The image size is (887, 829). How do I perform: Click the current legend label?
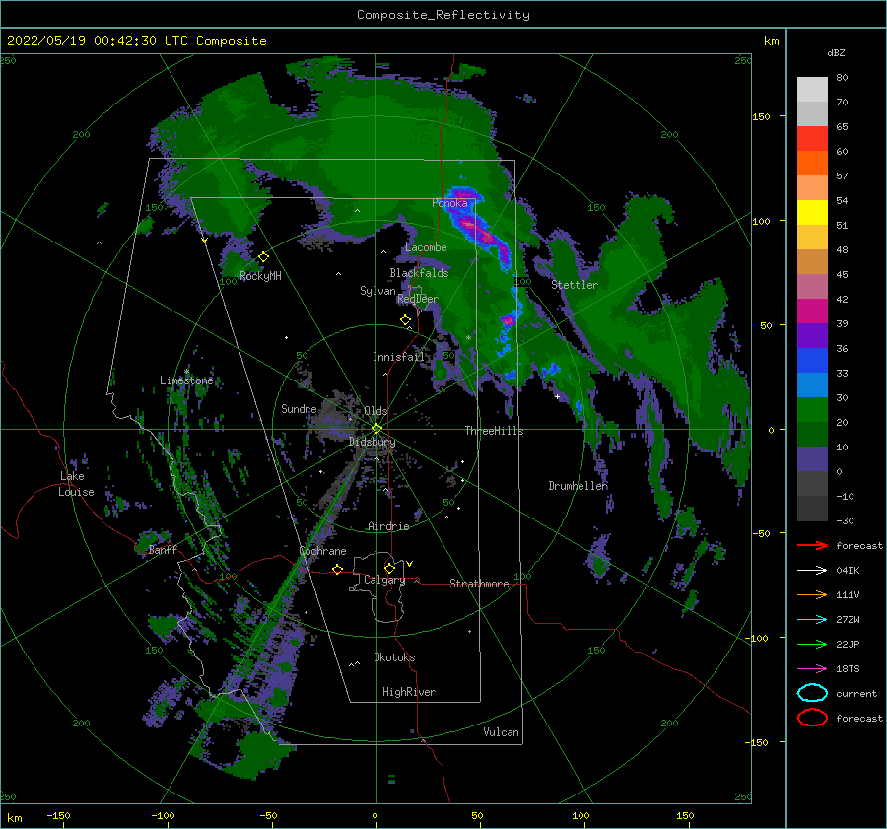pyautogui.click(x=856, y=693)
